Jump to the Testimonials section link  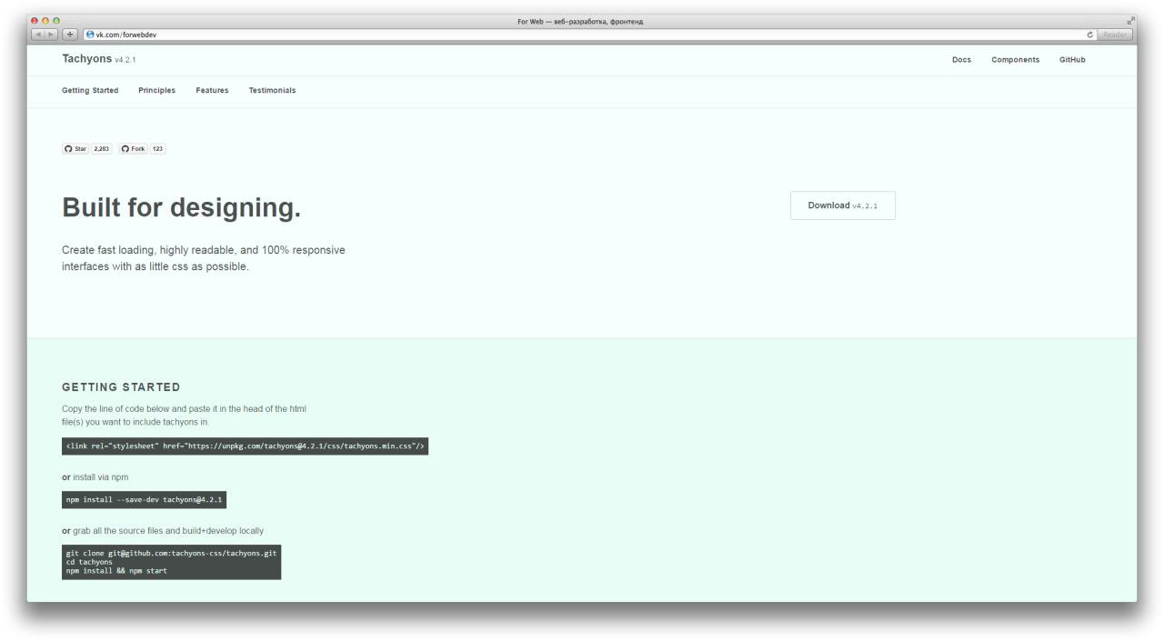coord(272,91)
